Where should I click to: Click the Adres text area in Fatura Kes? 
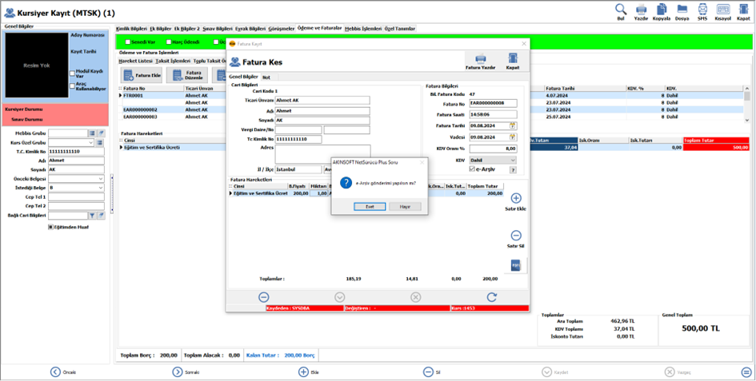click(322, 154)
